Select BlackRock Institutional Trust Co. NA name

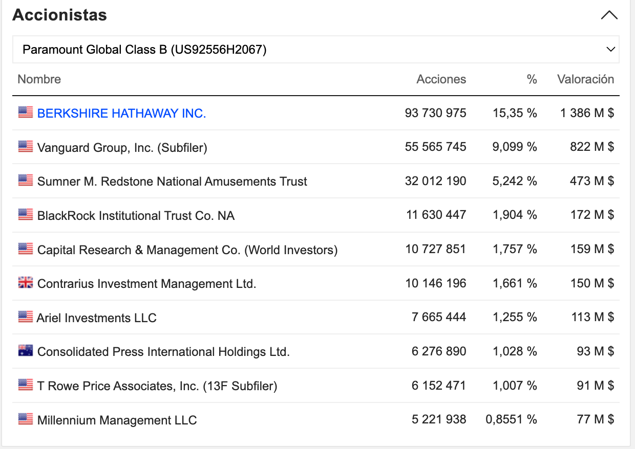[x=136, y=216]
